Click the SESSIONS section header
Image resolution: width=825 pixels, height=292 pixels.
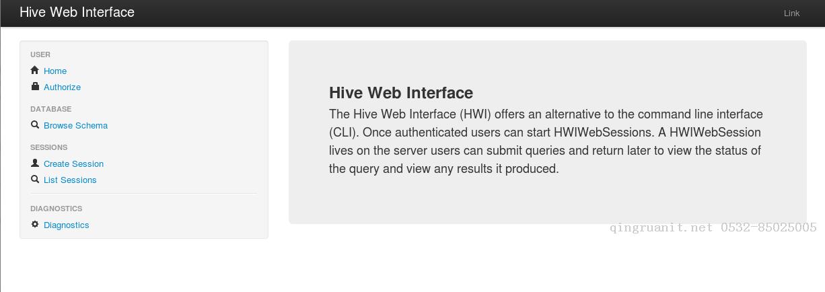(48, 147)
